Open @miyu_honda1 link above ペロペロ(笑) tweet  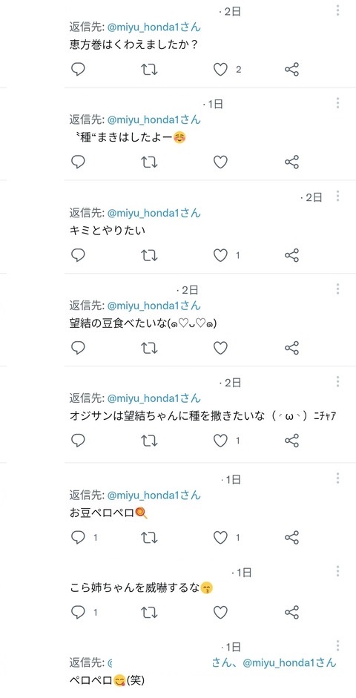pos(290,662)
